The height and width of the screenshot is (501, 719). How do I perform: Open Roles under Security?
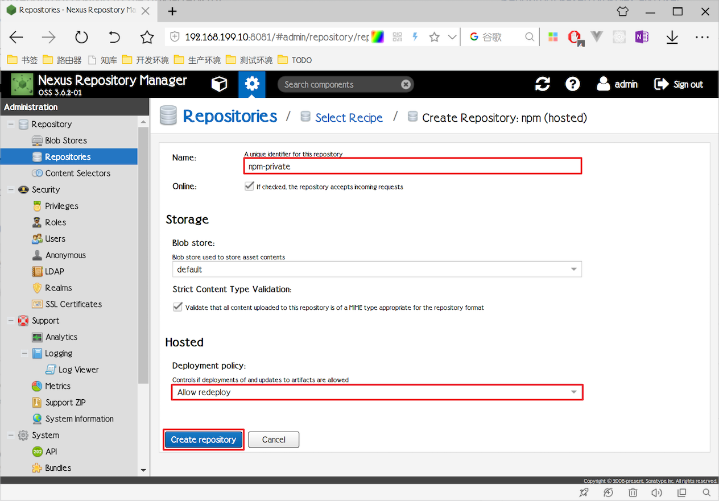(x=55, y=222)
